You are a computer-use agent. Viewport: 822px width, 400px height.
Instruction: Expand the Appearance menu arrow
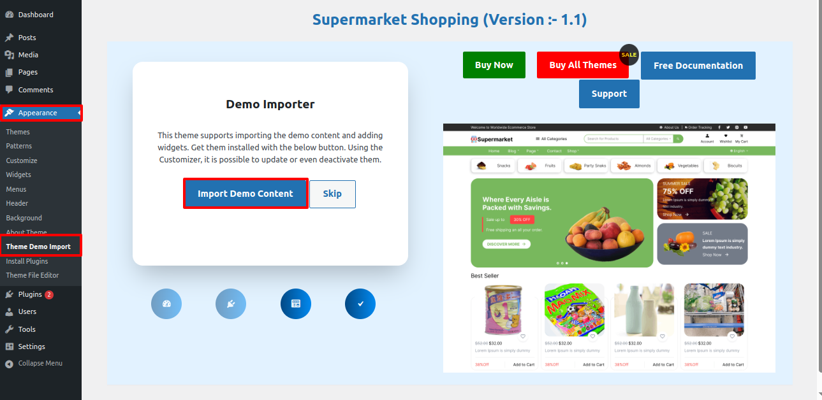pos(79,113)
